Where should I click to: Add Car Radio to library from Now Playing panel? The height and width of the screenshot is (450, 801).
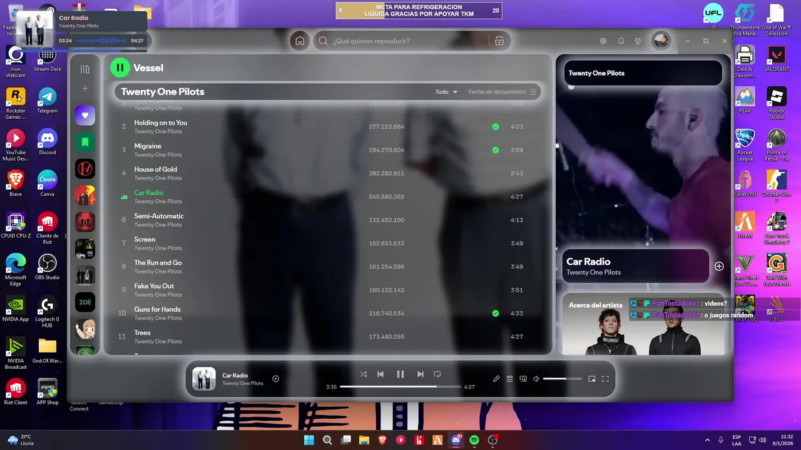pos(719,266)
